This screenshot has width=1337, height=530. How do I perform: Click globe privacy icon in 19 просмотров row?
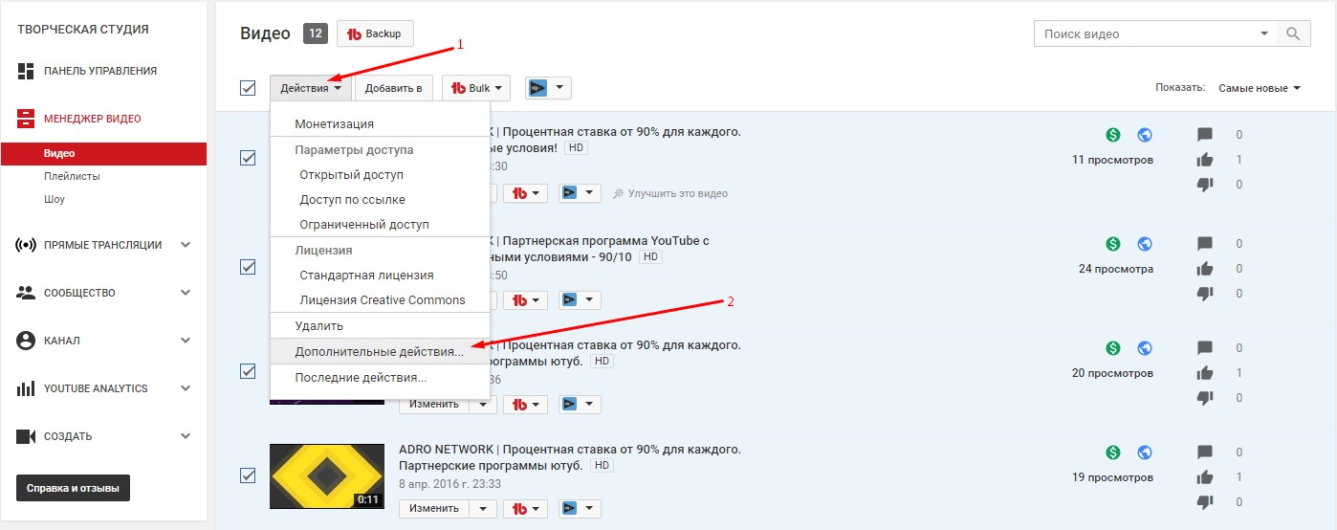(x=1145, y=453)
